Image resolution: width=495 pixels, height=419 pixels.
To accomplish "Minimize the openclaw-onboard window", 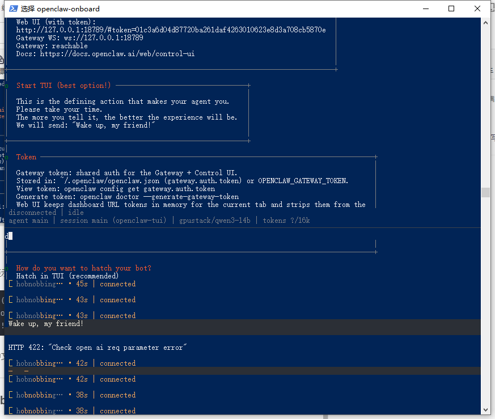I will [426, 9].
